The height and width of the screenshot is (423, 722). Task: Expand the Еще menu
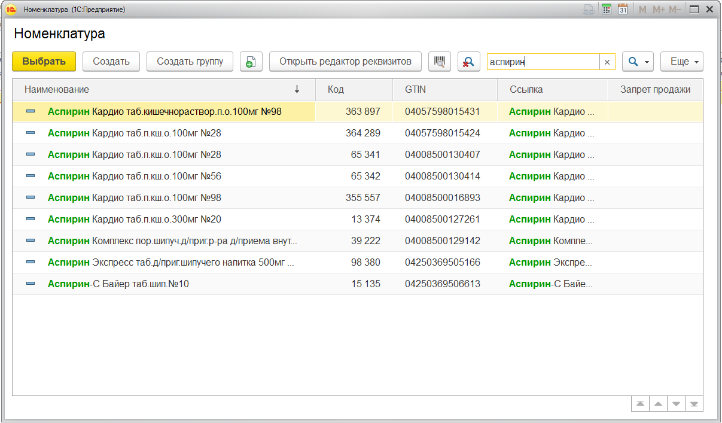(681, 62)
